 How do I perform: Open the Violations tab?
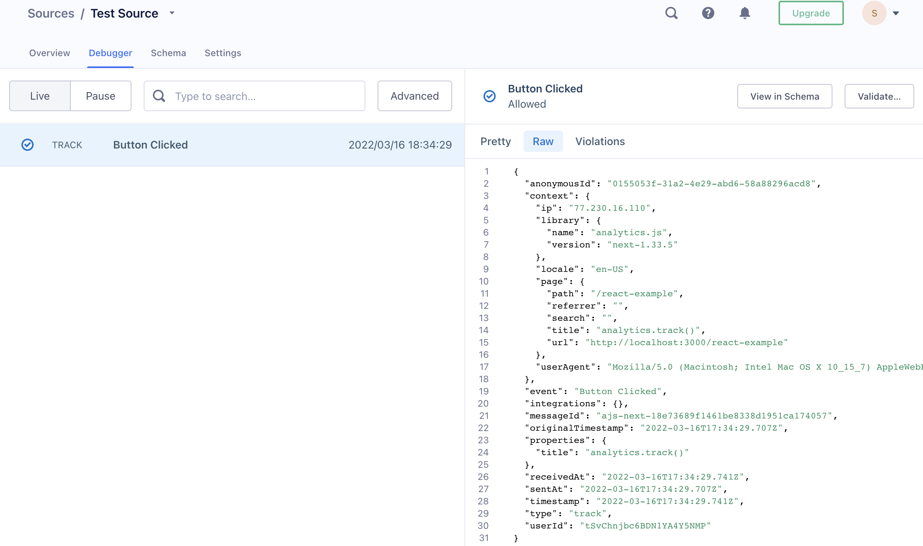(x=600, y=141)
